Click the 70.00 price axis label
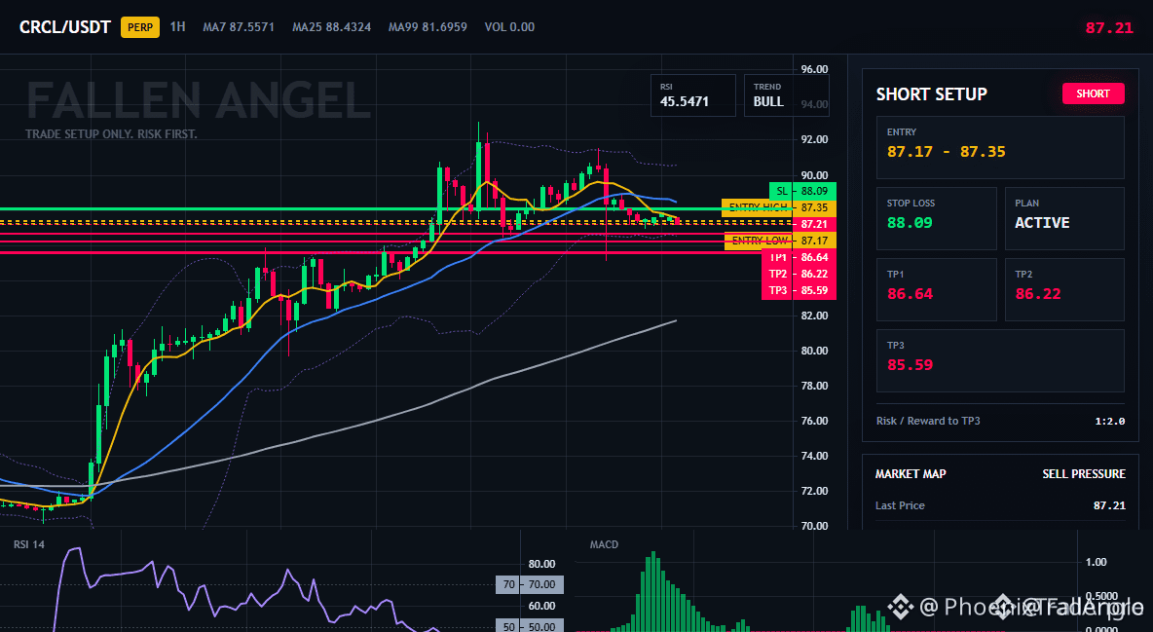Image resolution: width=1153 pixels, height=632 pixels. pyautogui.click(x=814, y=526)
